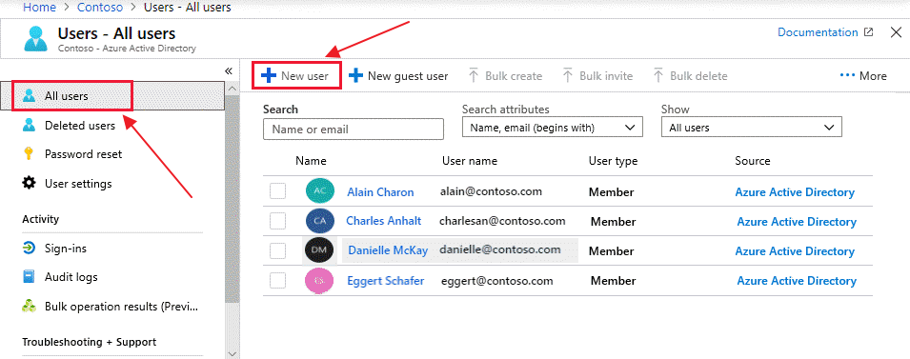Click Charles Anhalt's CA avatar
910x359 pixels.
point(320,220)
